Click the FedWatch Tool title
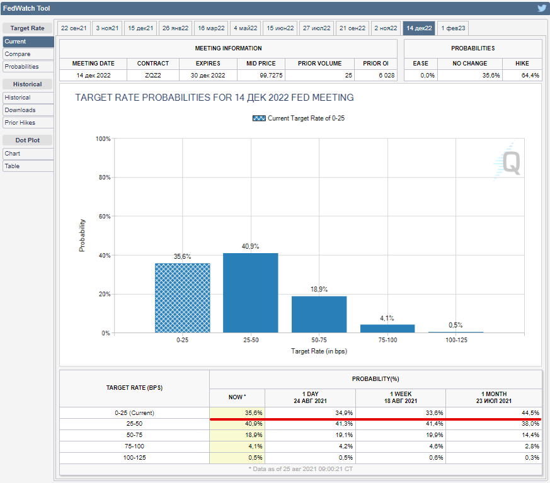The width and height of the screenshot is (550, 483). pos(26,8)
